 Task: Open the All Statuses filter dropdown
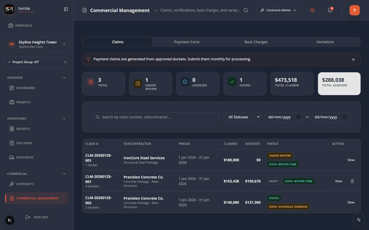(242, 117)
